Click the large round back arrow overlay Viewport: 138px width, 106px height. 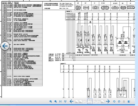click(5, 46)
